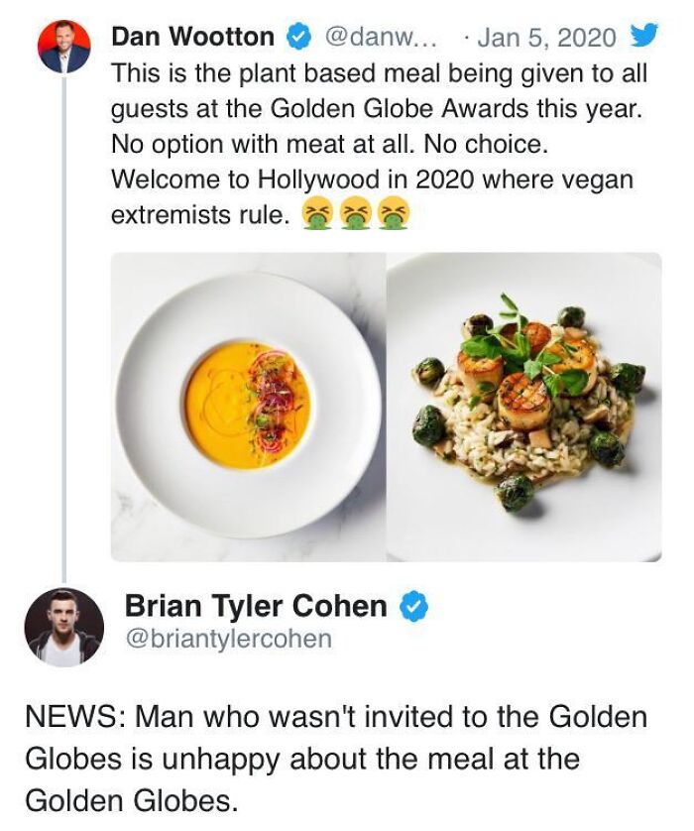The width and height of the screenshot is (694, 831).
Task: Open the Dan Wootton display name
Action: pos(193,37)
